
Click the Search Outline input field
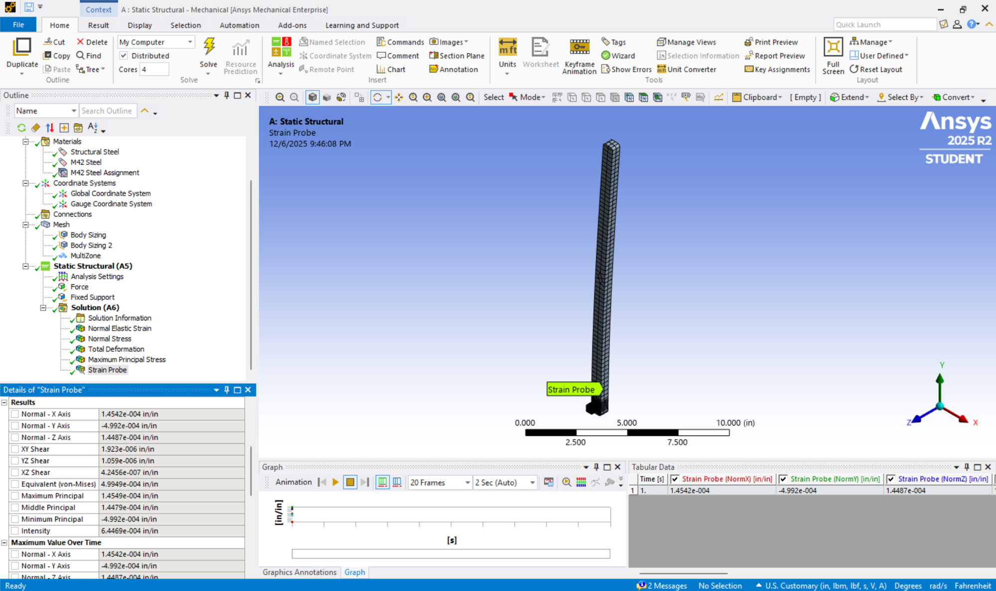(107, 111)
